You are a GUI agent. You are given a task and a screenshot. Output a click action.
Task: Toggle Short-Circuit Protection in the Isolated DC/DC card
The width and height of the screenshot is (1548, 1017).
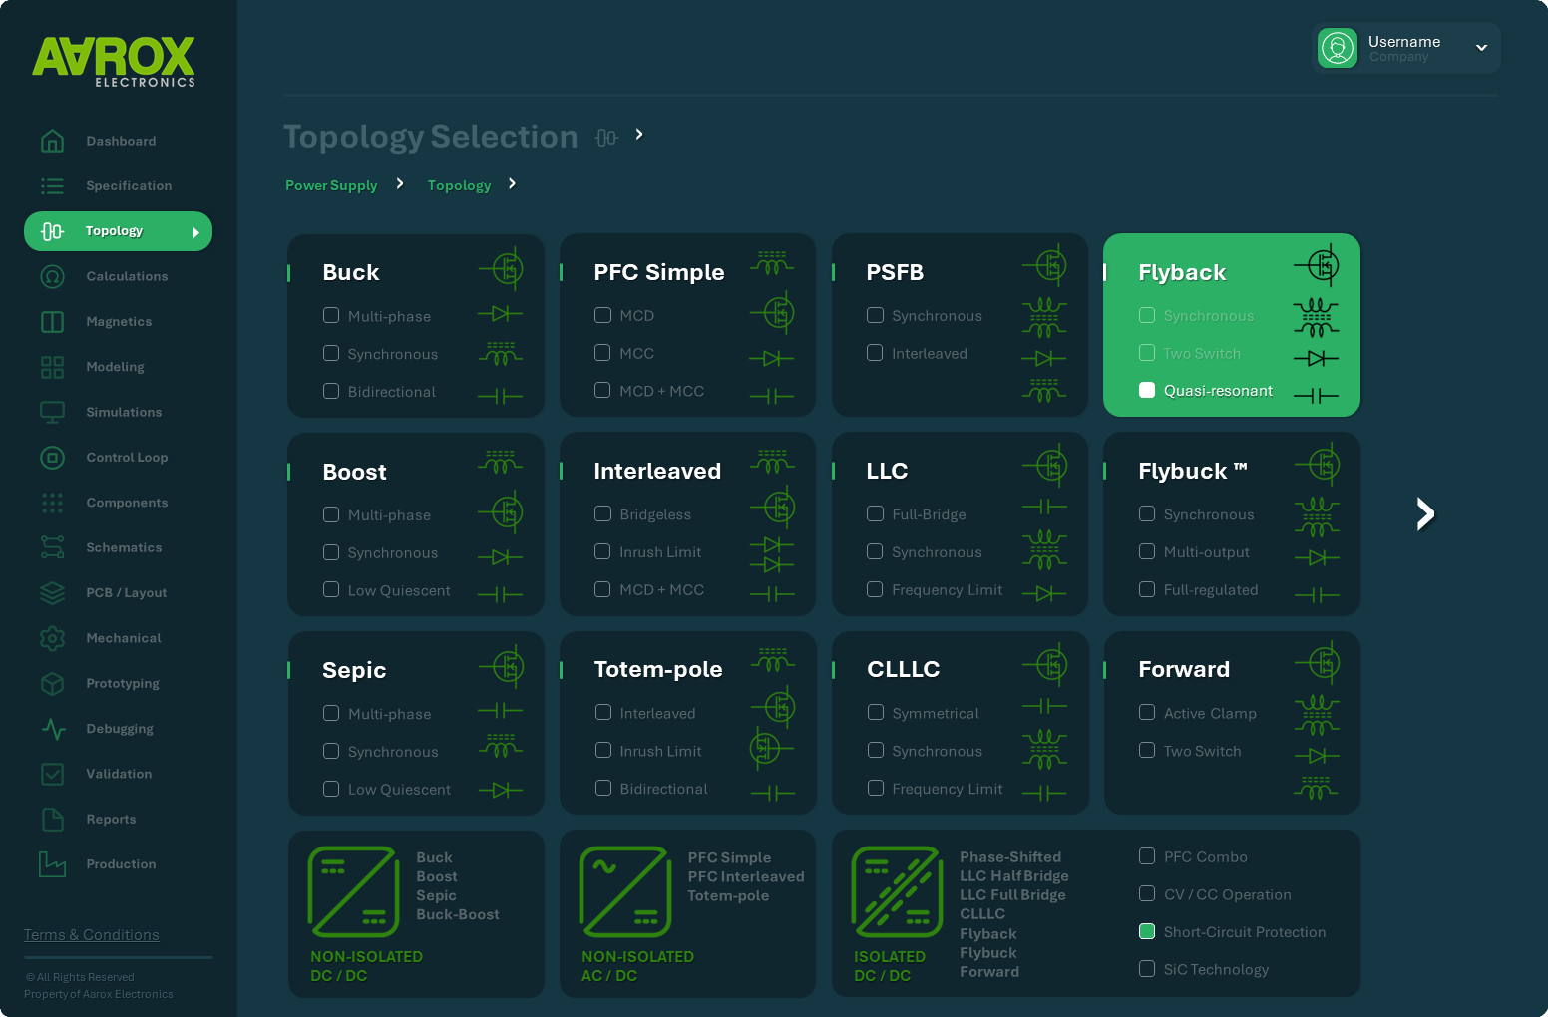pyautogui.click(x=1147, y=931)
